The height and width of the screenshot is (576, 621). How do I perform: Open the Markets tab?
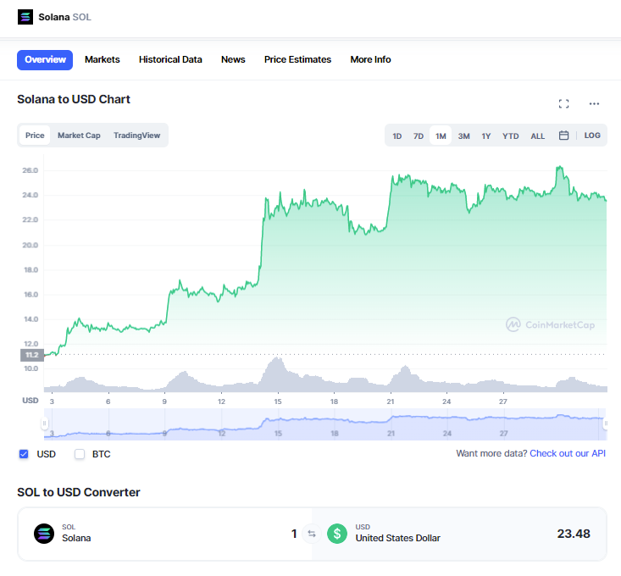103,60
